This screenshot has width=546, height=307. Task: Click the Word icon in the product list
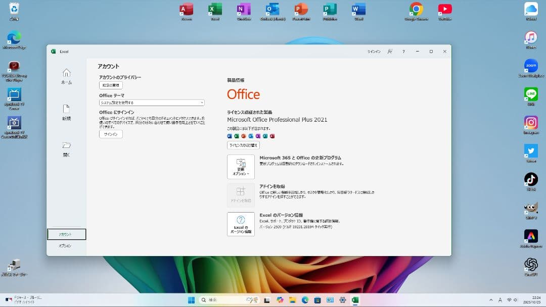coord(230,136)
